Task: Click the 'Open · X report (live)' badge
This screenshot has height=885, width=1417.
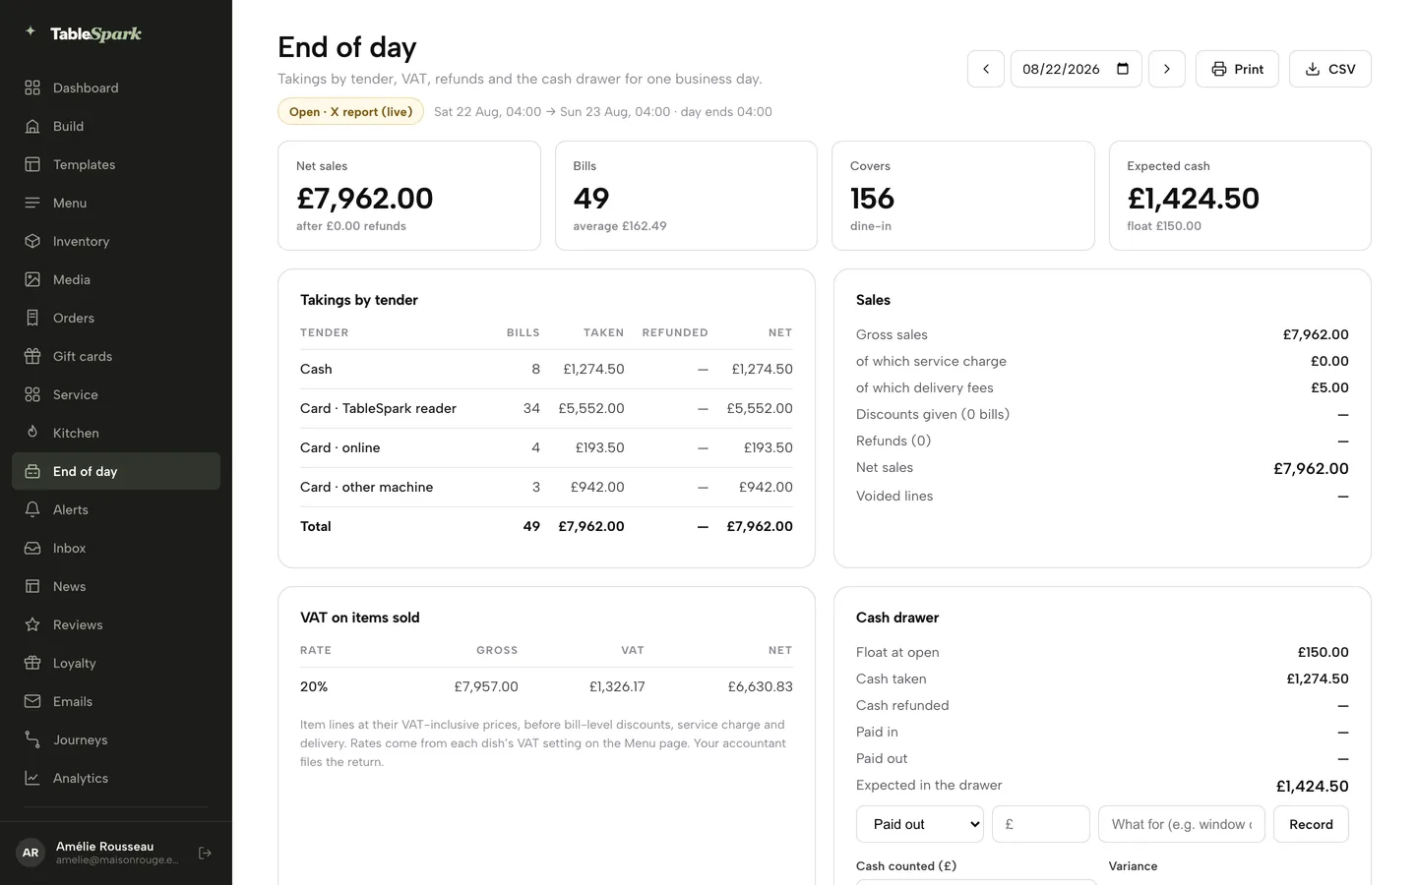Action: [350, 111]
